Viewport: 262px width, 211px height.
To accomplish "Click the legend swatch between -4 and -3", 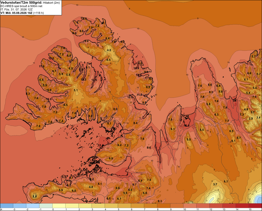I will [7, 205].
